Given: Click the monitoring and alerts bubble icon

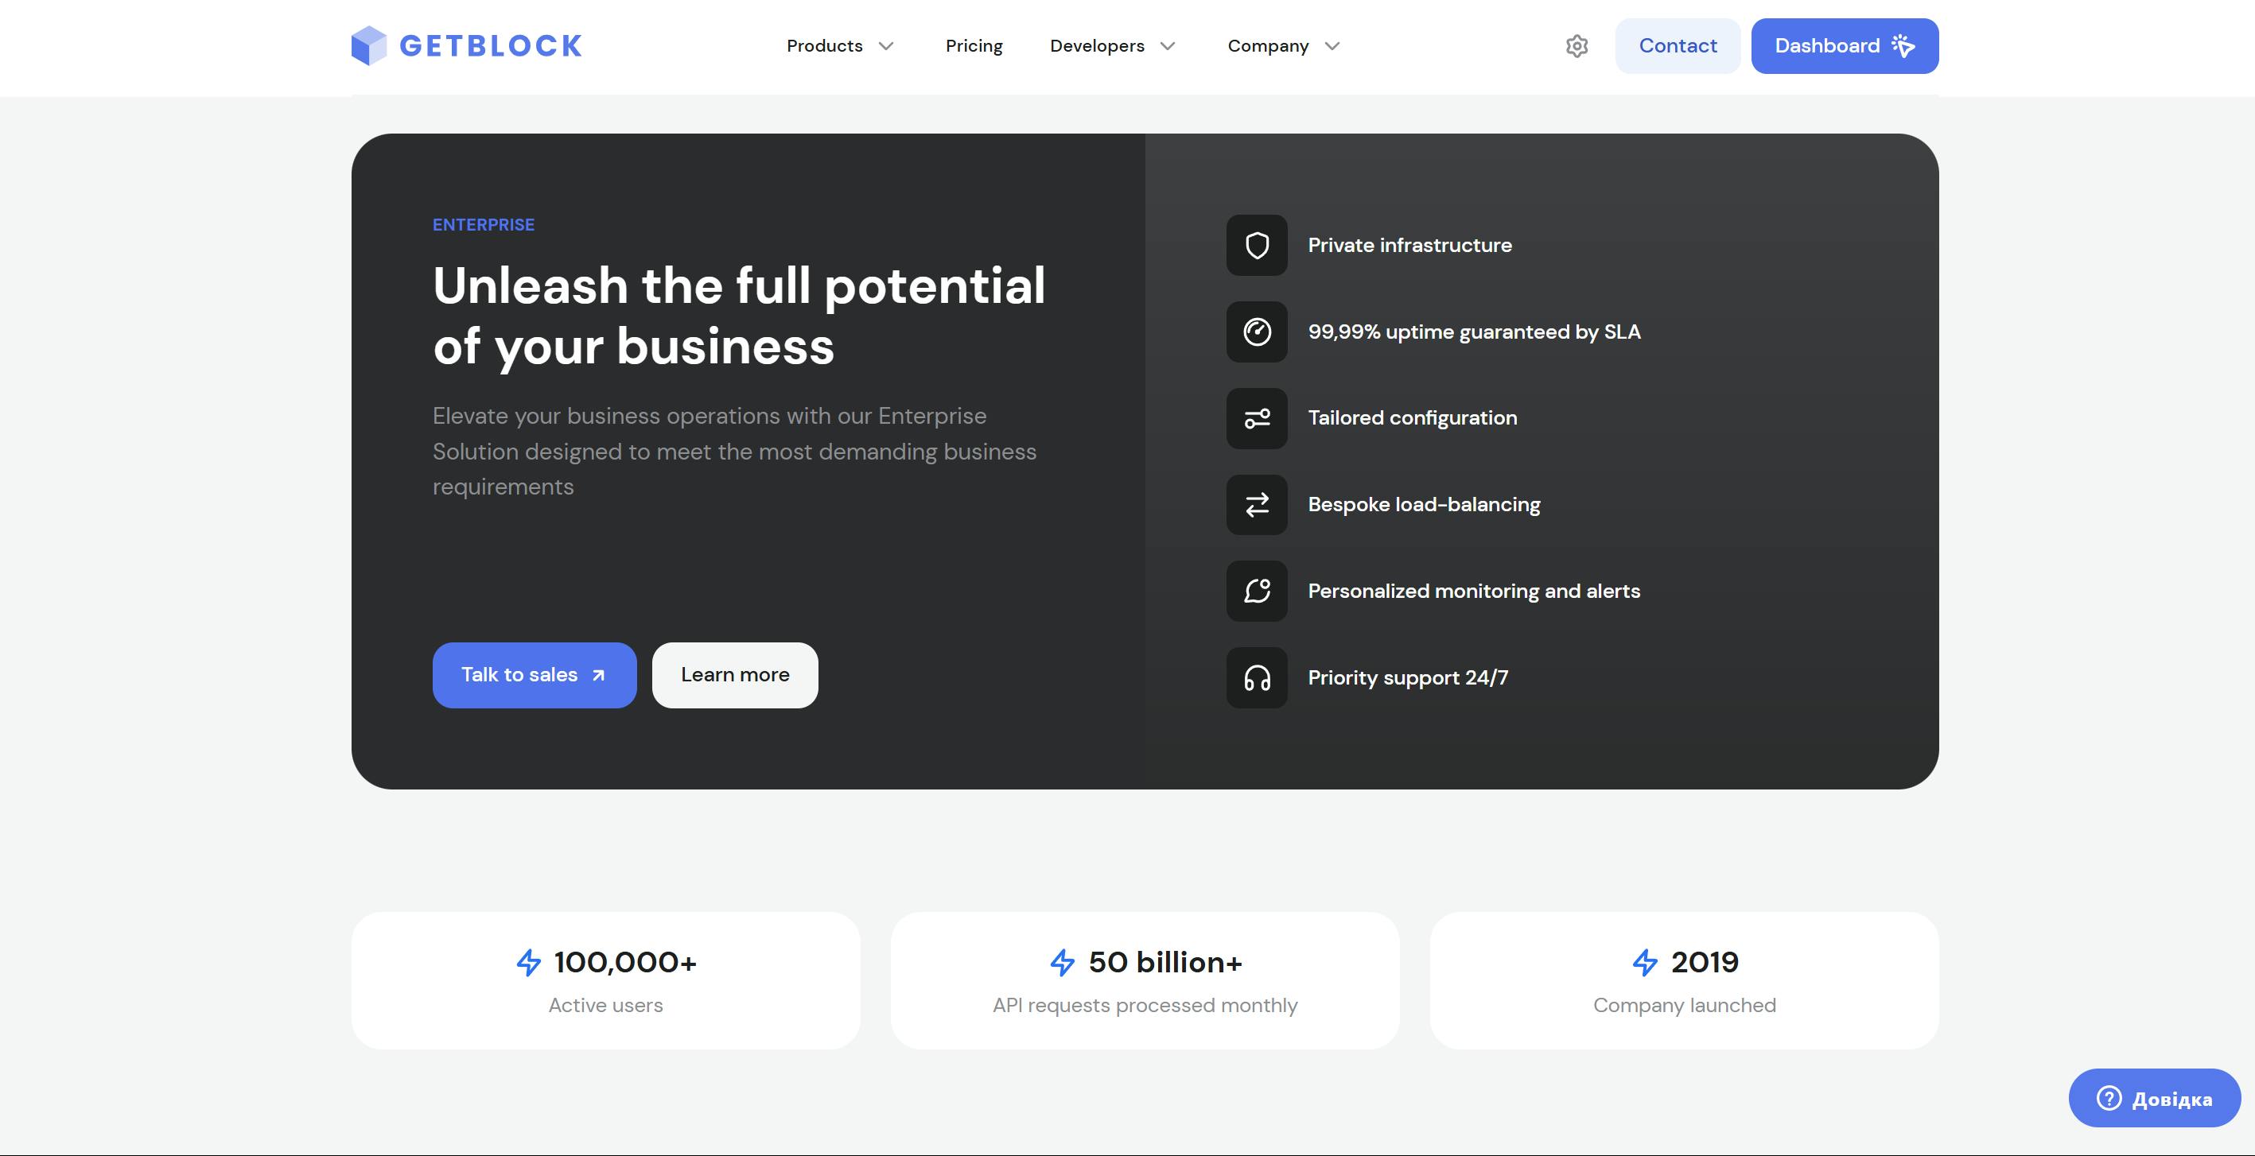Looking at the screenshot, I should (1256, 592).
